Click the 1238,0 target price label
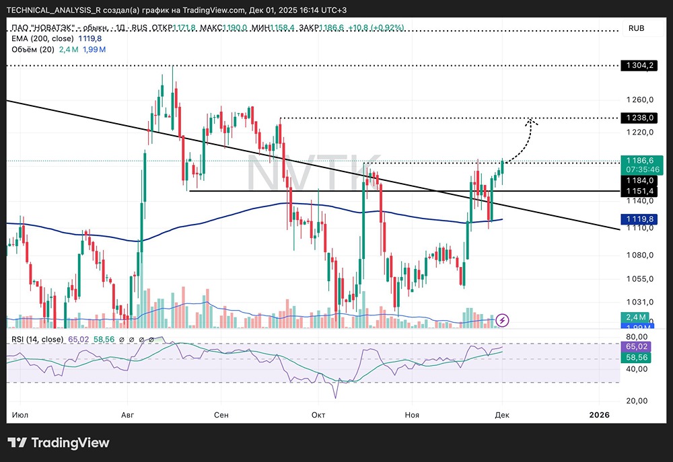 639,118
